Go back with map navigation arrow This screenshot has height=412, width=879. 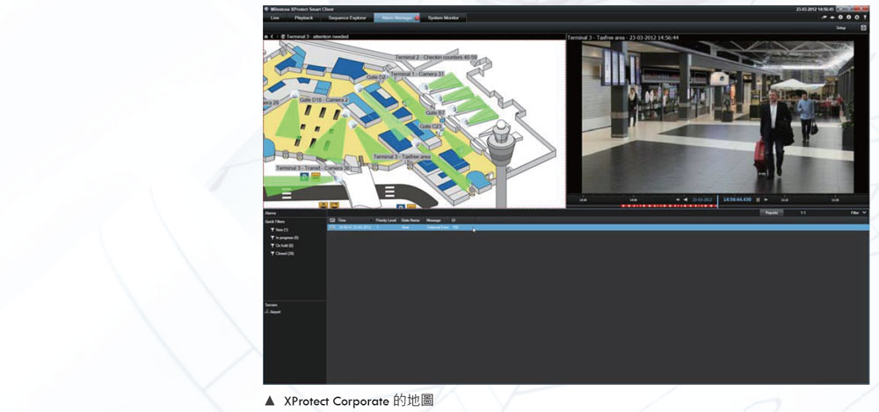272,36
